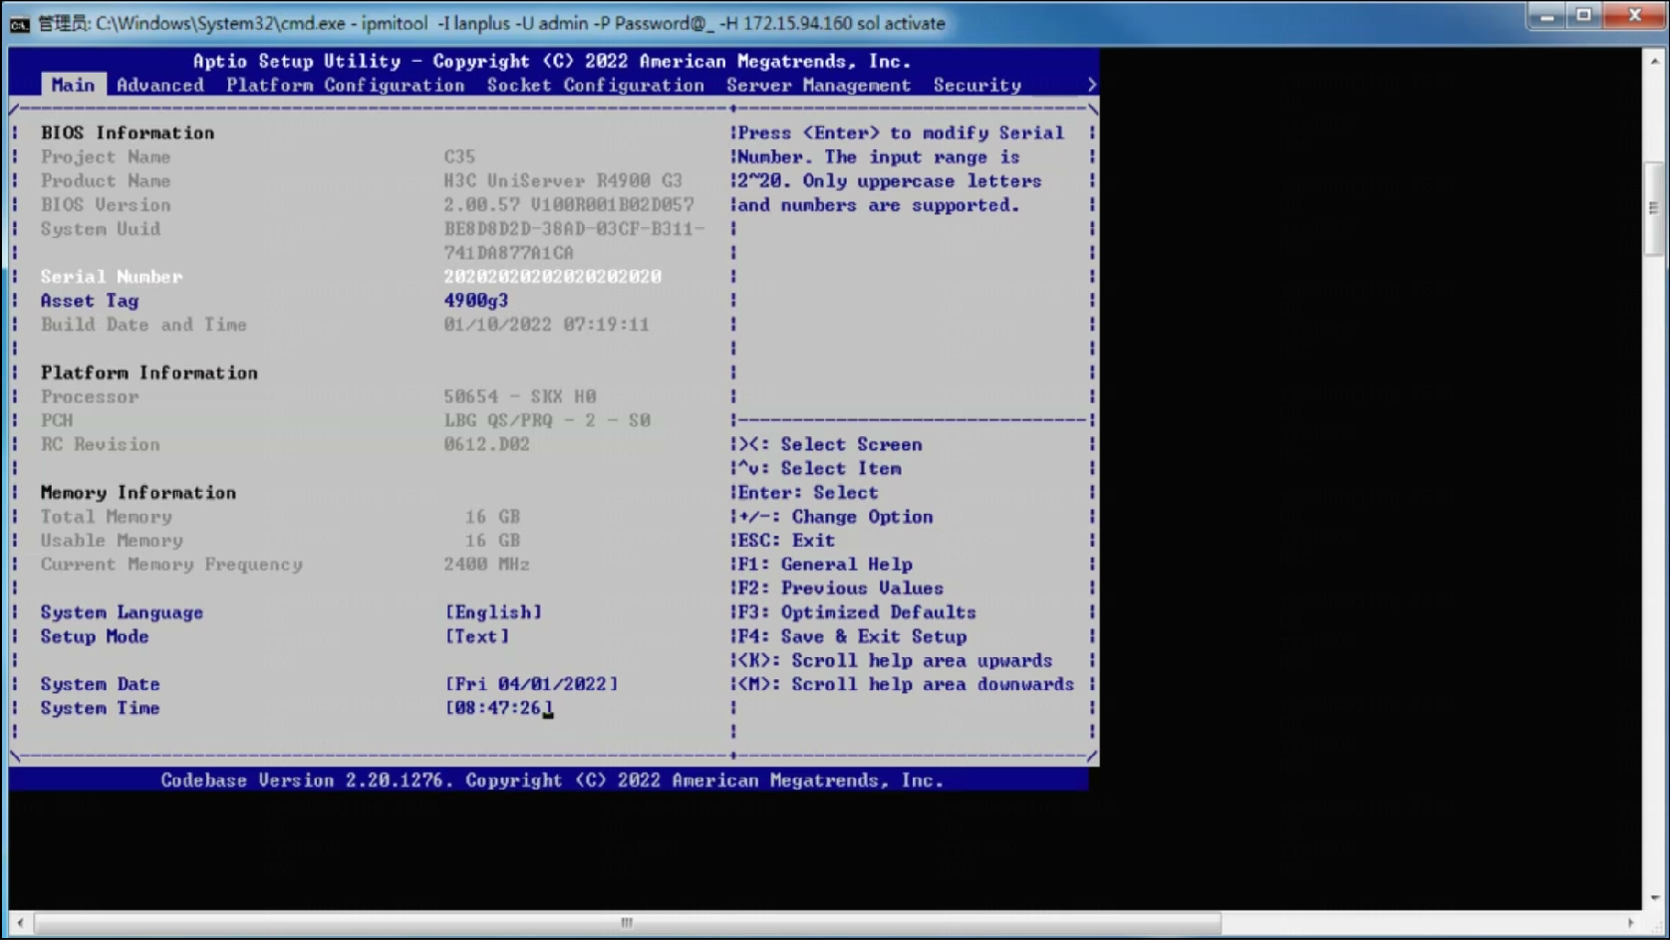Click the Usable Memory 16 GB value

click(x=492, y=541)
